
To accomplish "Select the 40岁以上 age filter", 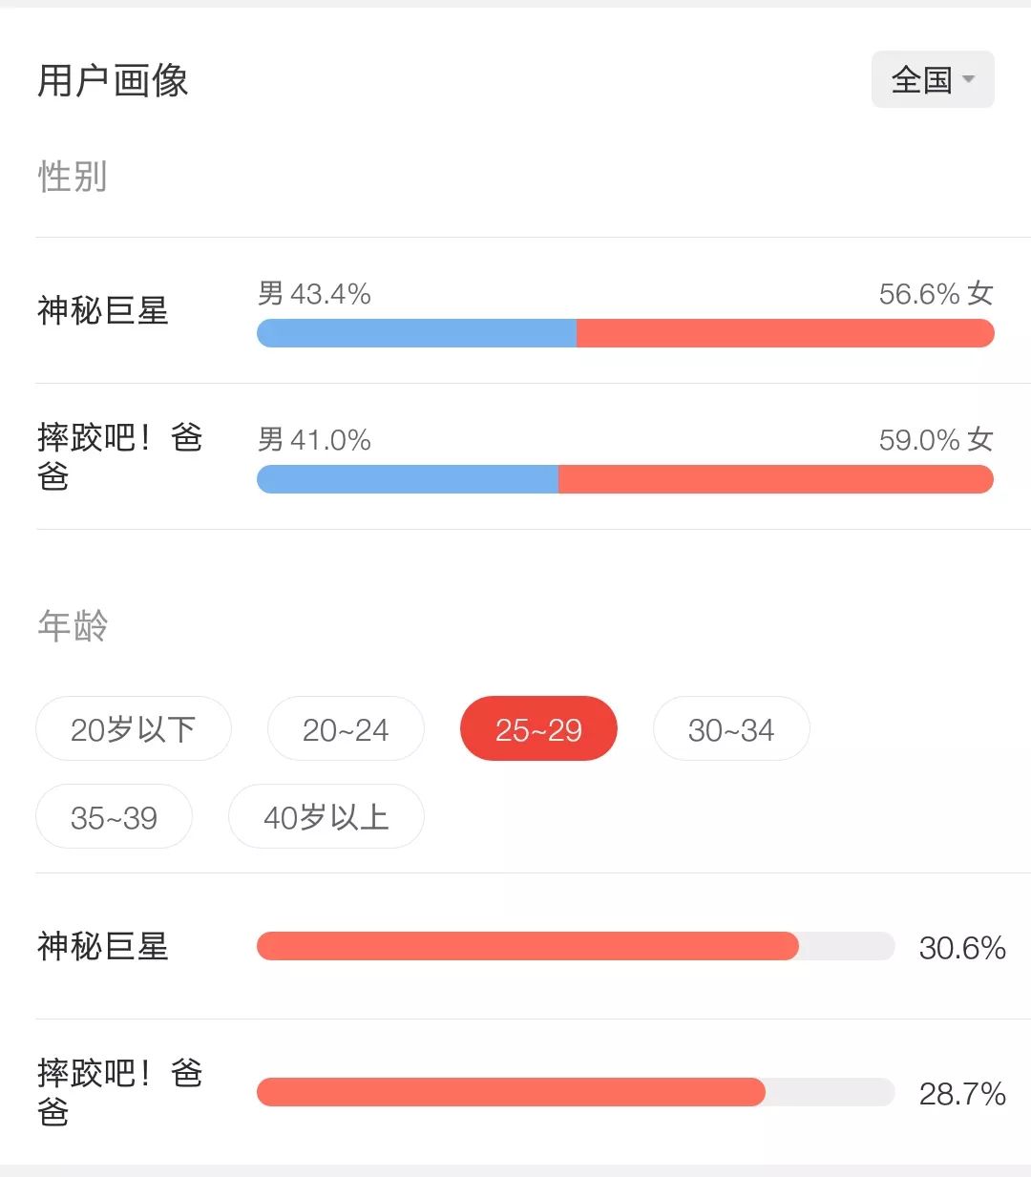I will pos(326,817).
